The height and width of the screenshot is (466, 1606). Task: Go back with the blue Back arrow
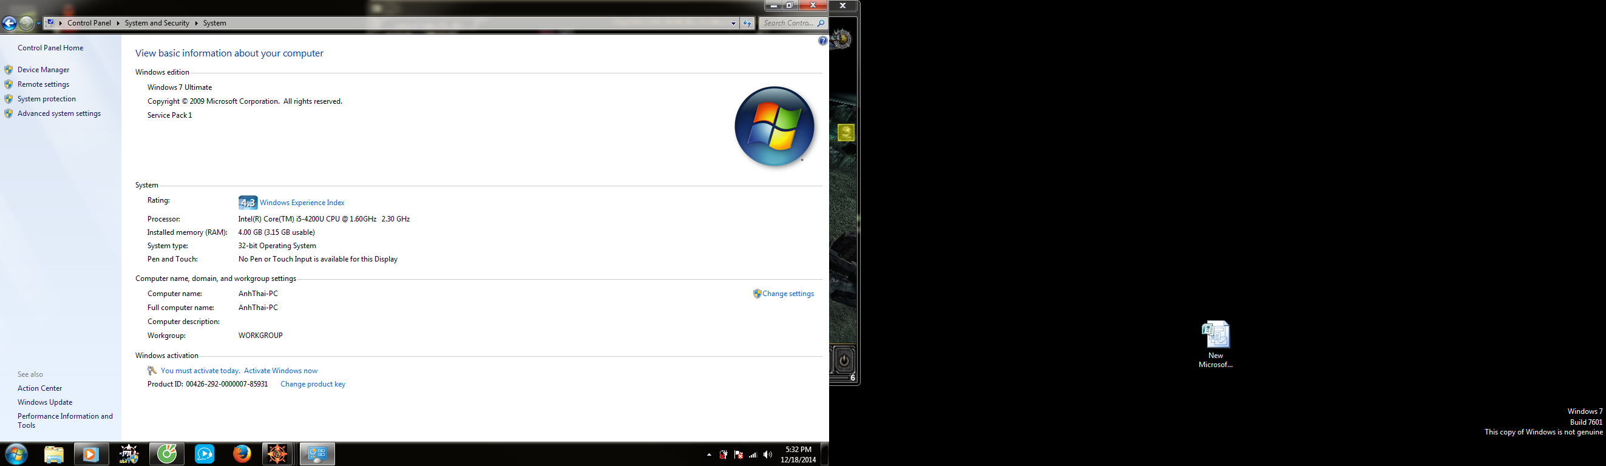(x=9, y=24)
